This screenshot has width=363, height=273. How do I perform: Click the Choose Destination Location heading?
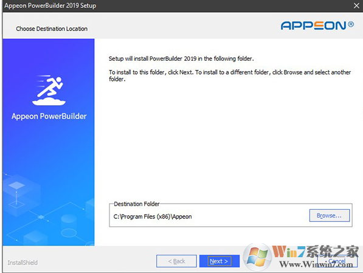pyautogui.click(x=52, y=29)
